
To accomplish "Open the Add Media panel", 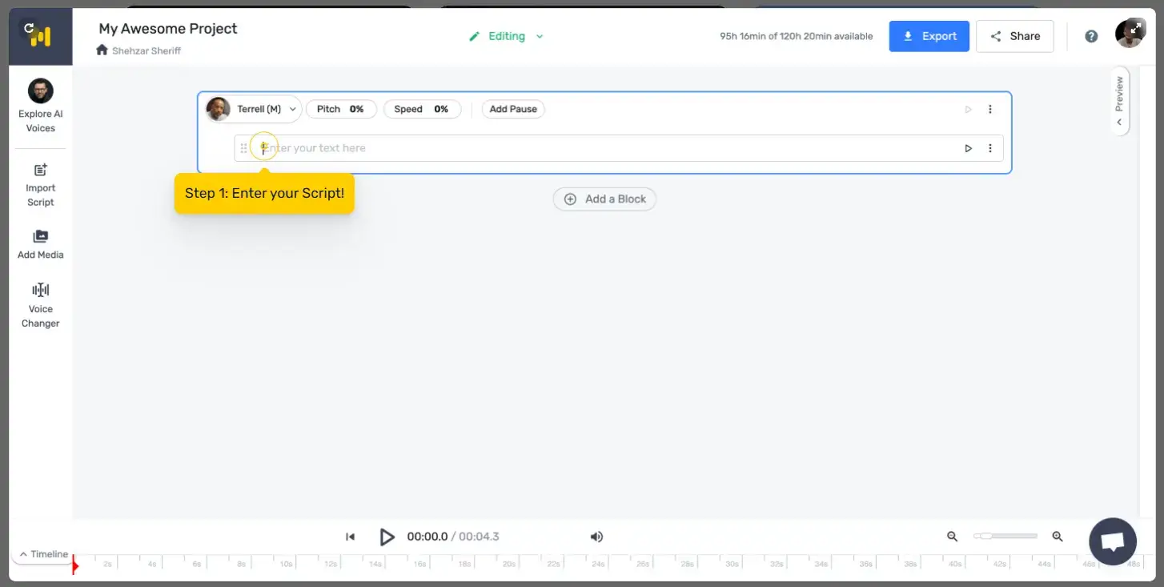I will [40, 242].
